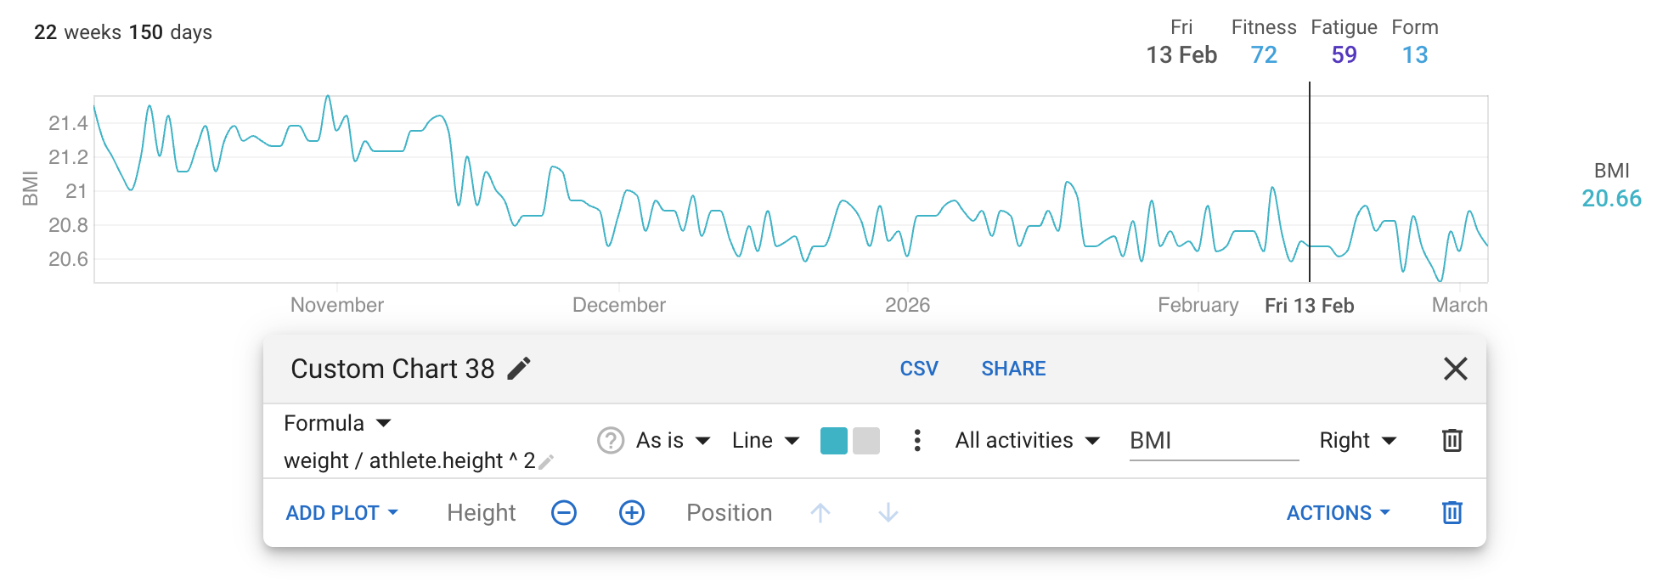Click the three-dot options icon beside color swatches
The width and height of the screenshot is (1663, 581).
click(x=917, y=441)
